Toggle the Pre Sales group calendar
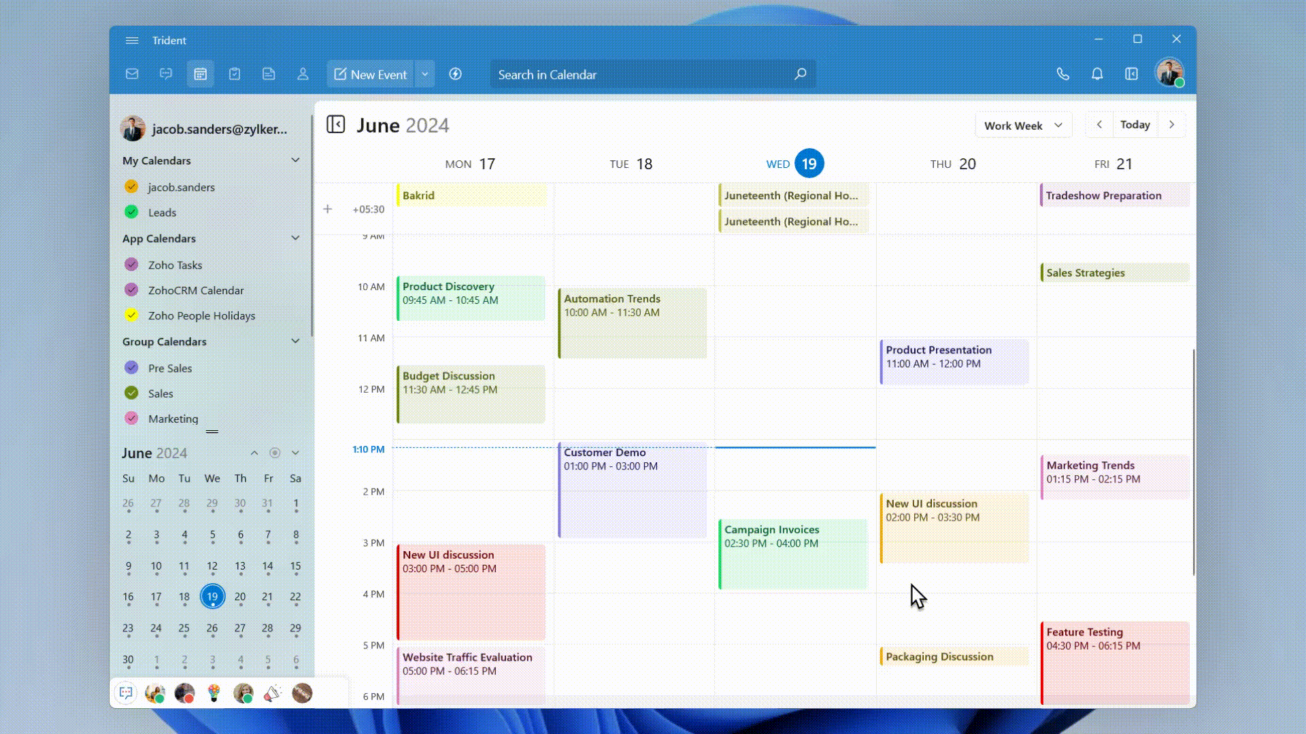This screenshot has height=734, width=1306. [131, 368]
